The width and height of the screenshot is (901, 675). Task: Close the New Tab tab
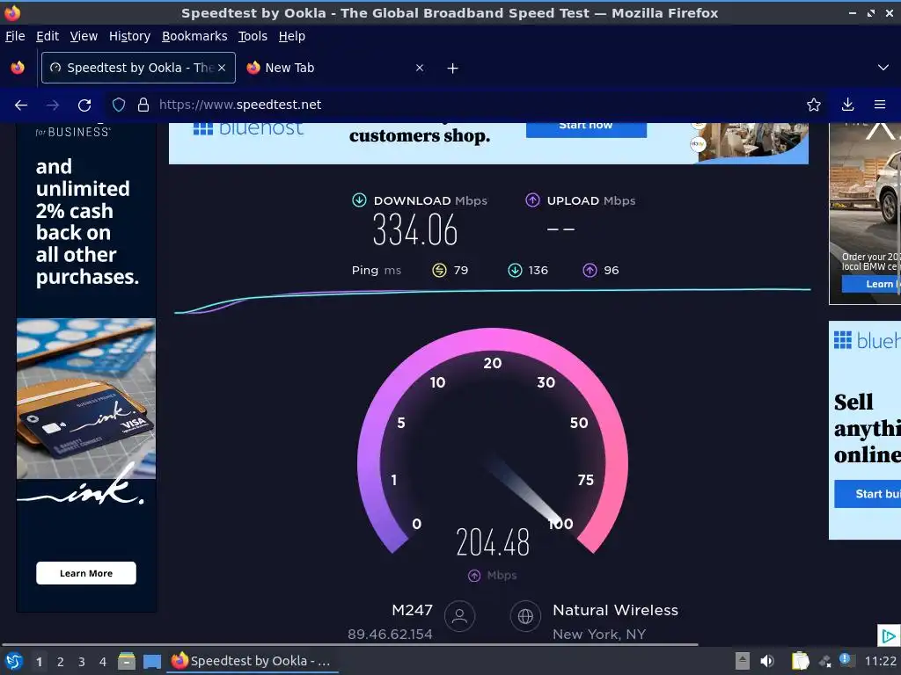(x=420, y=68)
